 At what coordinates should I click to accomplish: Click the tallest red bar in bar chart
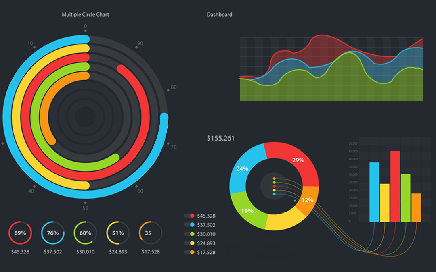click(395, 186)
